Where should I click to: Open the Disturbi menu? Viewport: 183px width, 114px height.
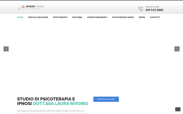77,17
